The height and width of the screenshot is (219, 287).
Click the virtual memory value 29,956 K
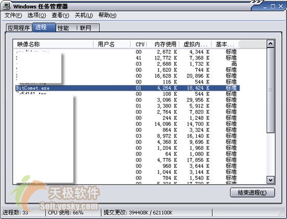coord(198,100)
